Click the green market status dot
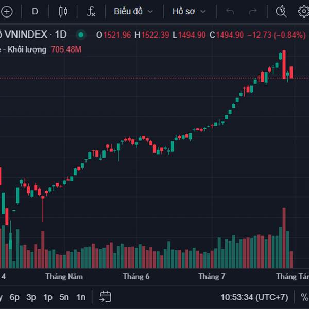The image size is (309, 309). pos(81,35)
